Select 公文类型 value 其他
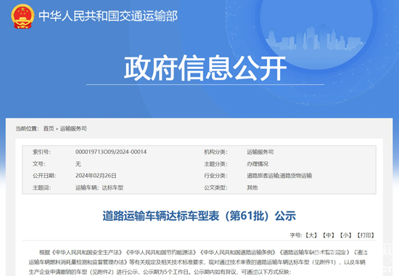The width and height of the screenshot is (399, 276). [252, 188]
